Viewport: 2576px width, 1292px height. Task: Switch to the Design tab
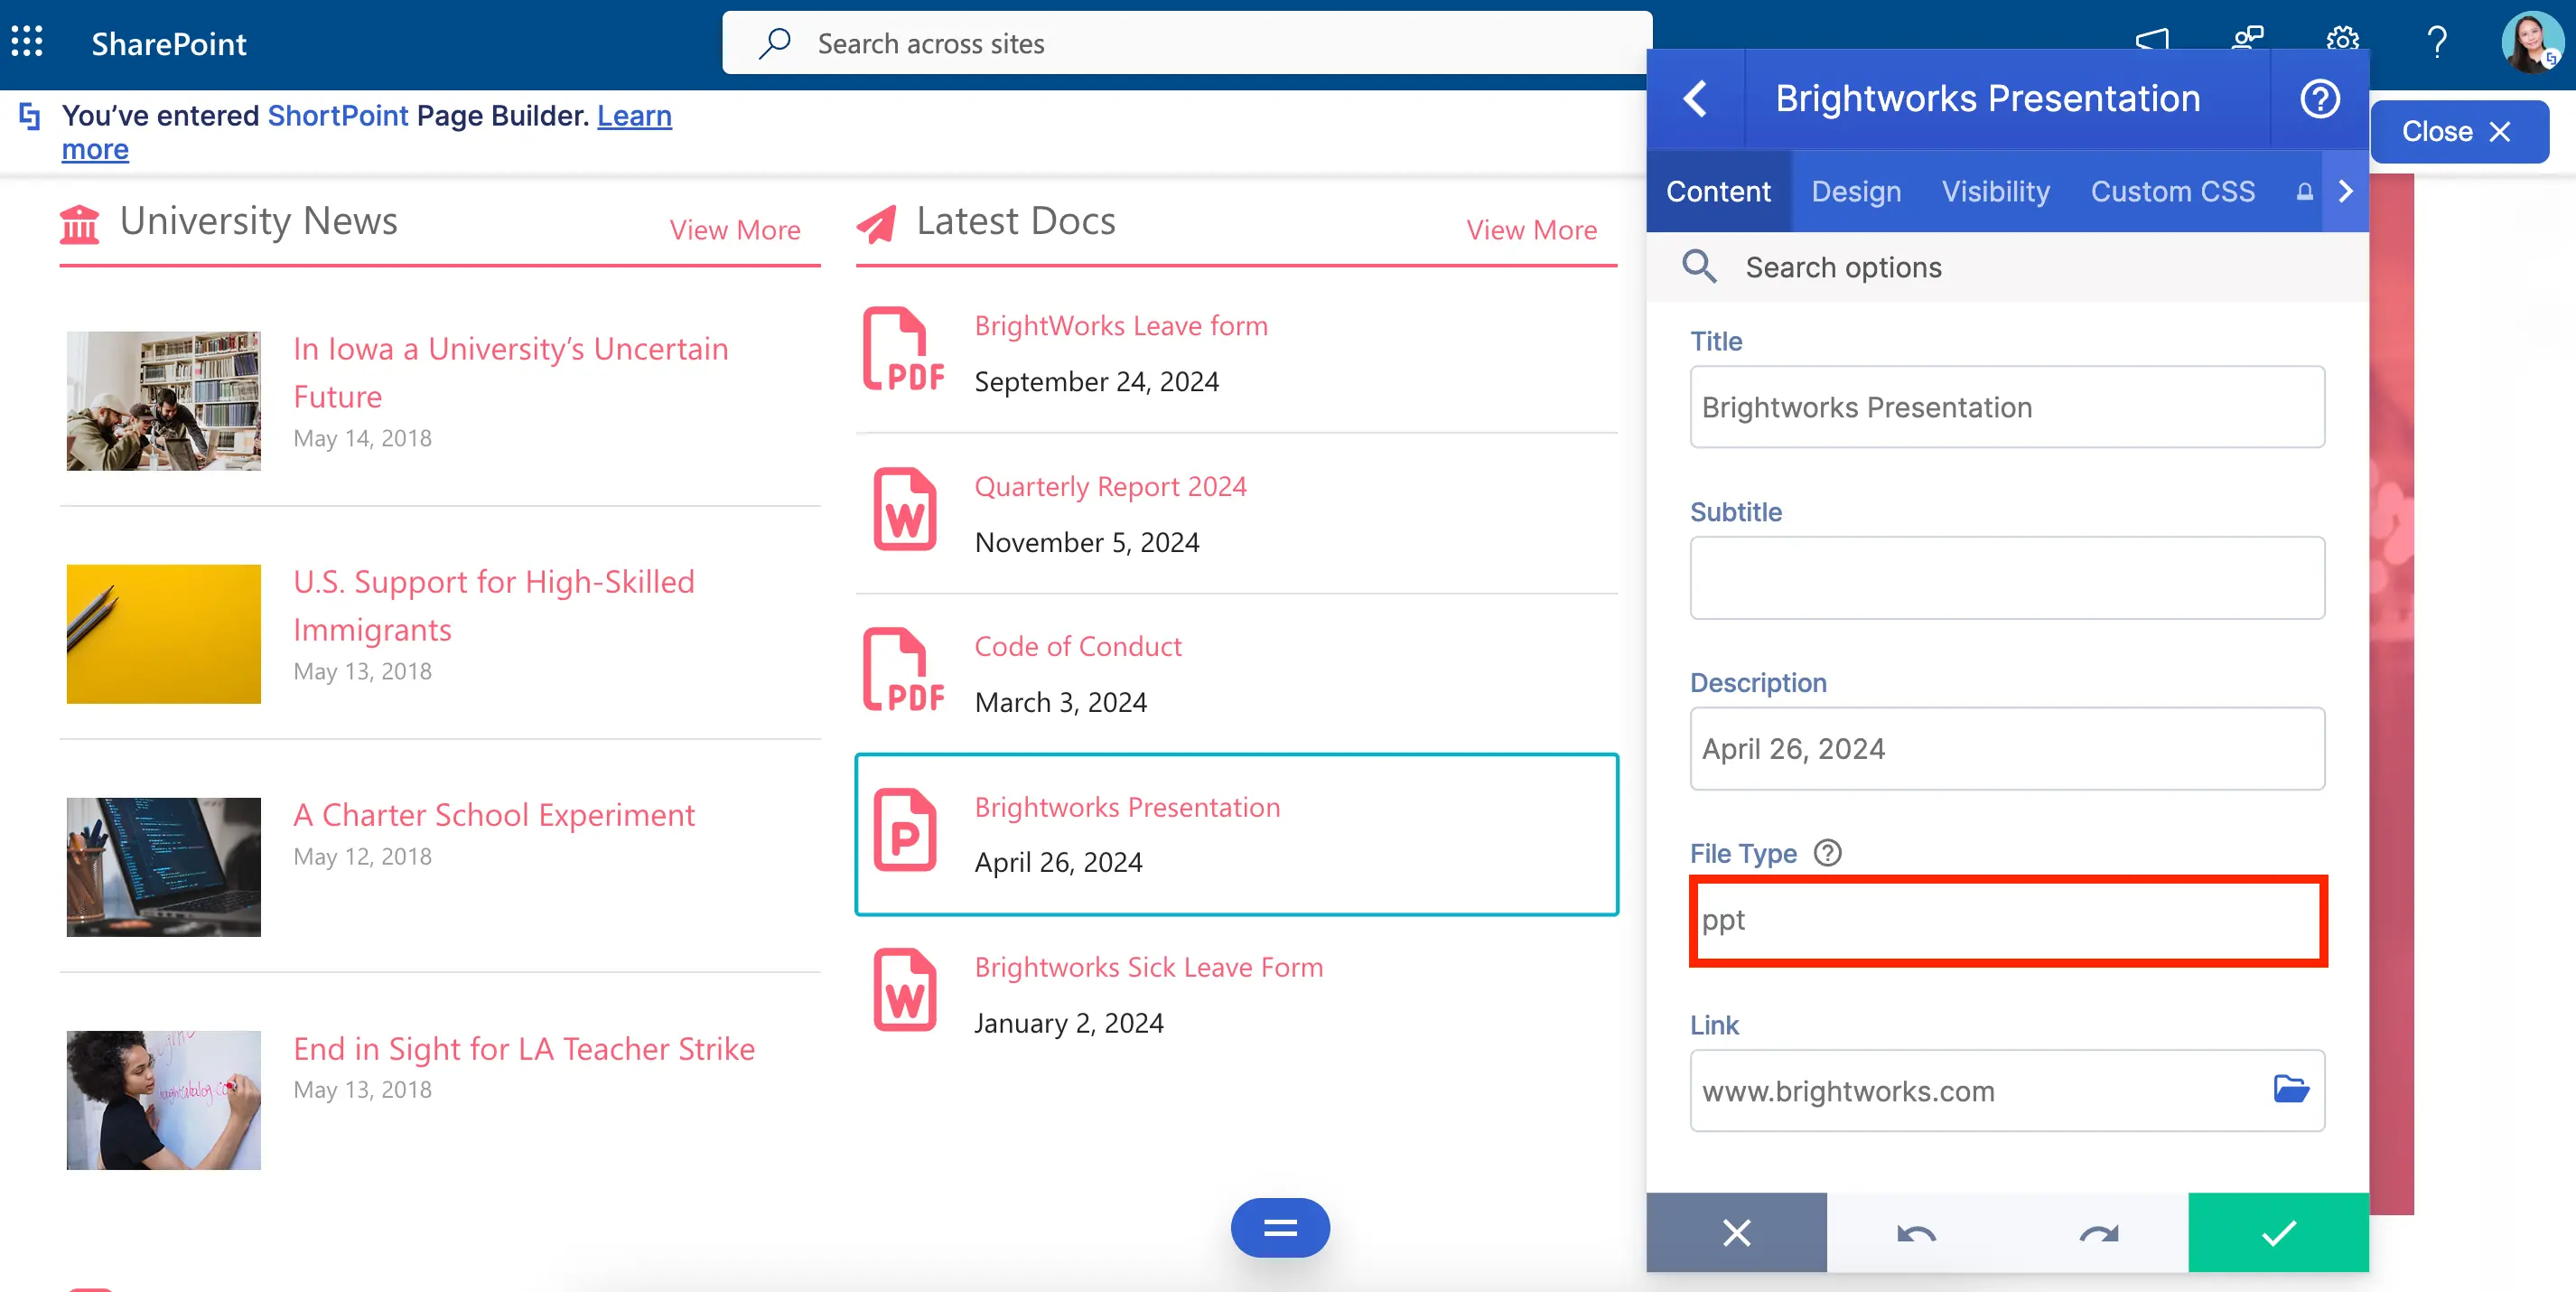pos(1856,191)
